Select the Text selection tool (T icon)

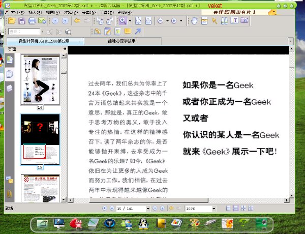[234, 21]
